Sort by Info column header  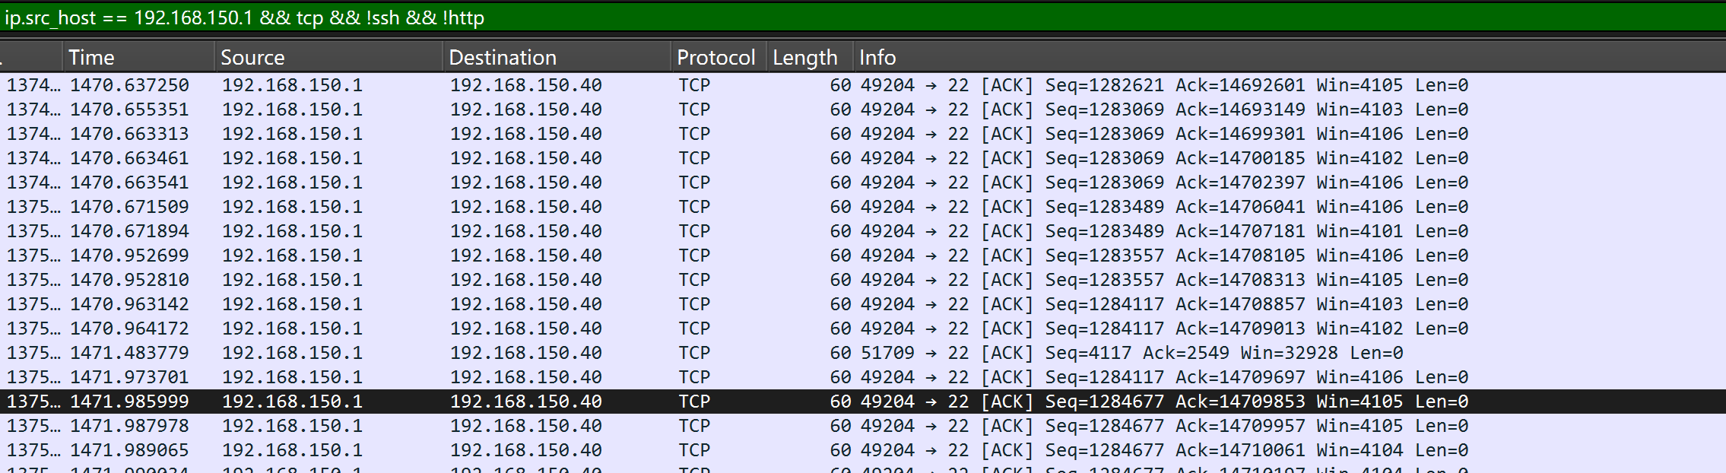[1290, 57]
